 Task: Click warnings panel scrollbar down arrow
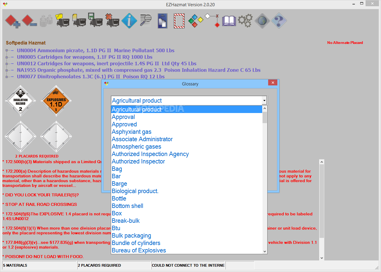click(322, 258)
